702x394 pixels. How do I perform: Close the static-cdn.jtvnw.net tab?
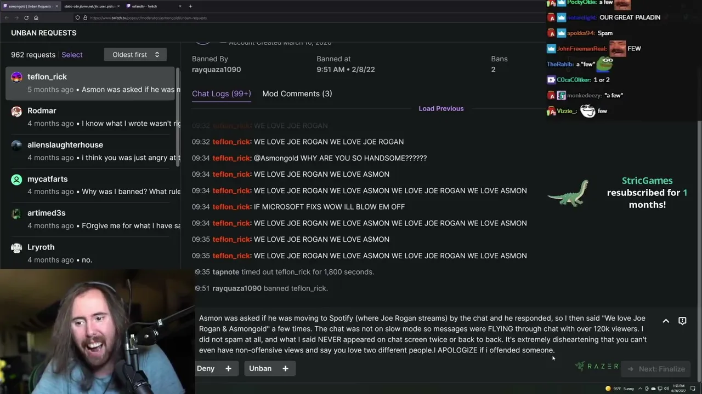point(118,6)
